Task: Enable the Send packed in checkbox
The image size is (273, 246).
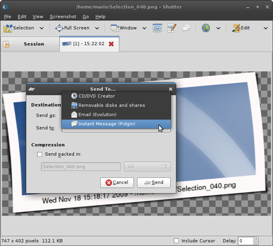Action: [x=40, y=154]
